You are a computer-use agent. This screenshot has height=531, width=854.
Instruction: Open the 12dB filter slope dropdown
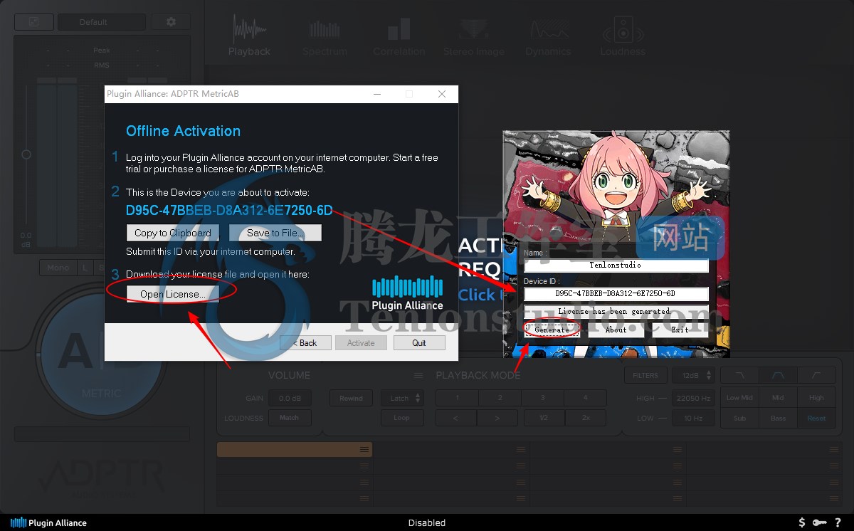[x=695, y=375]
